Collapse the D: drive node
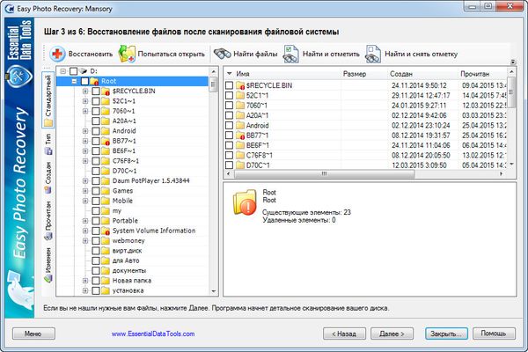Screen dimensions: 528x352 pos(63,71)
